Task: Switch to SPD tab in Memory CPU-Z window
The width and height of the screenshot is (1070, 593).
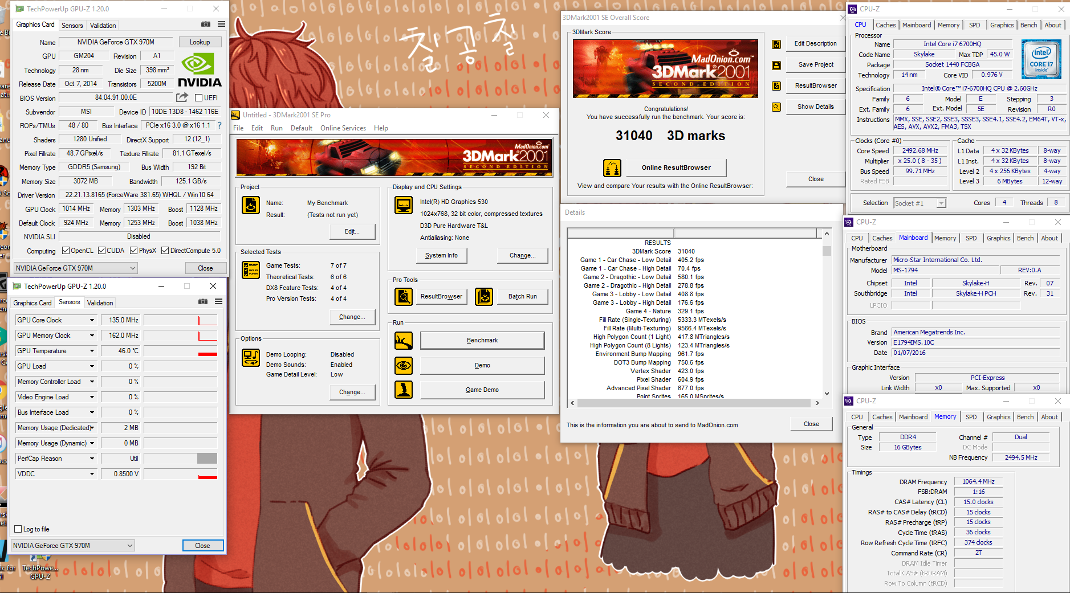Action: pos(971,417)
